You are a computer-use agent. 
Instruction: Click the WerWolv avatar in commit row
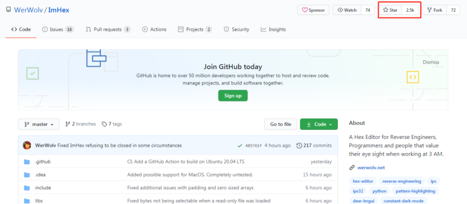coord(27,145)
